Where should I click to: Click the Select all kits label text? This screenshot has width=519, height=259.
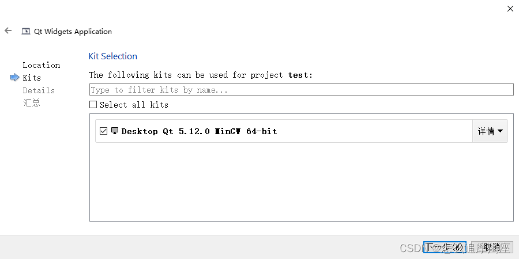point(134,105)
